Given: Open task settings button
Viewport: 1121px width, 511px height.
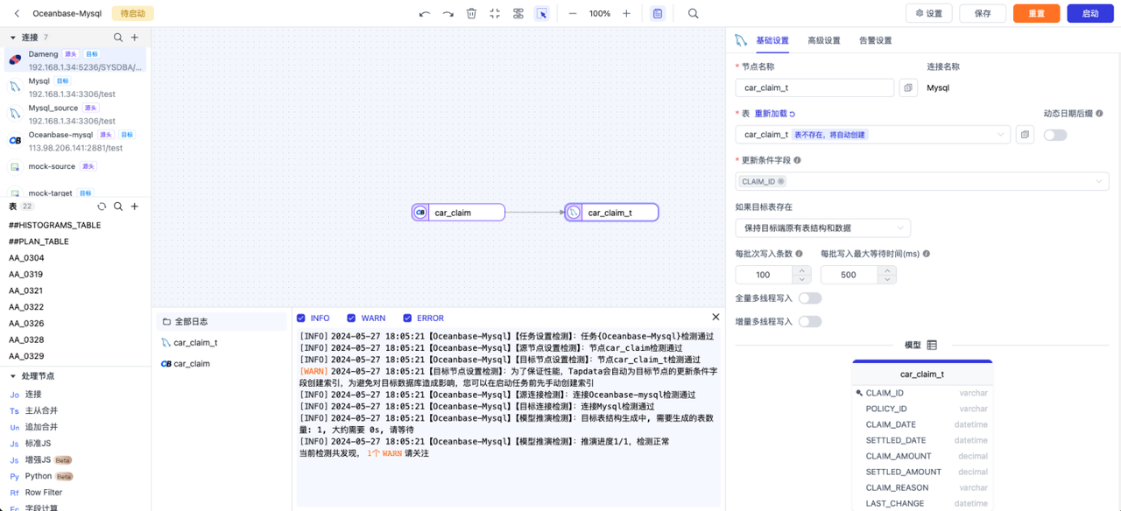Looking at the screenshot, I should tap(929, 13).
